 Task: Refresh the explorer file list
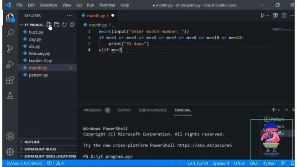point(65,25)
